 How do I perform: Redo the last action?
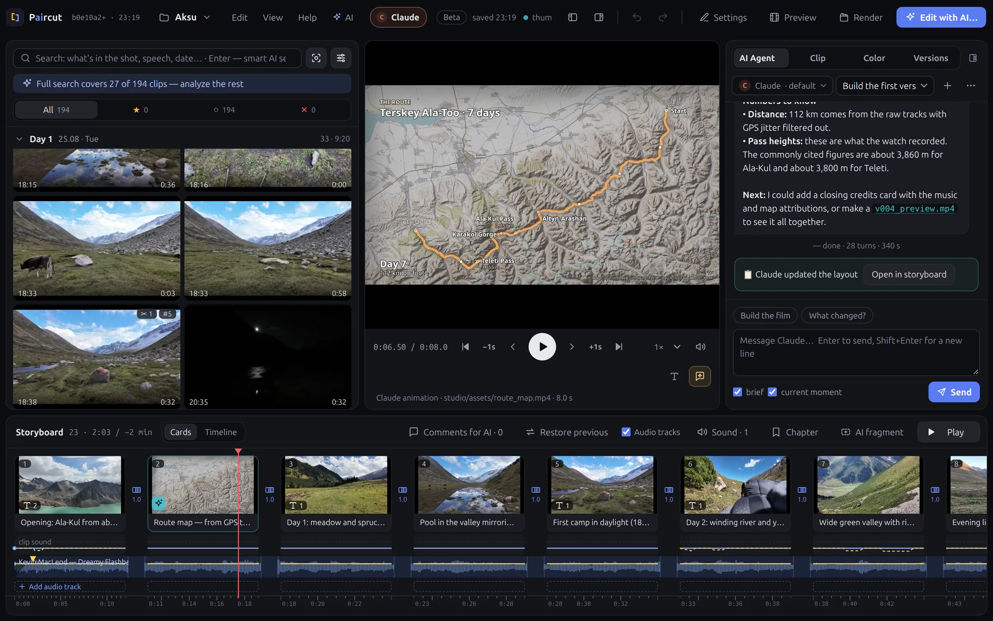[663, 17]
